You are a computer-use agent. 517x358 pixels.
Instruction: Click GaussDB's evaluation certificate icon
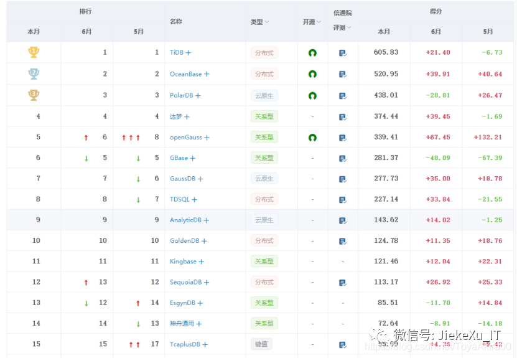coord(343,179)
